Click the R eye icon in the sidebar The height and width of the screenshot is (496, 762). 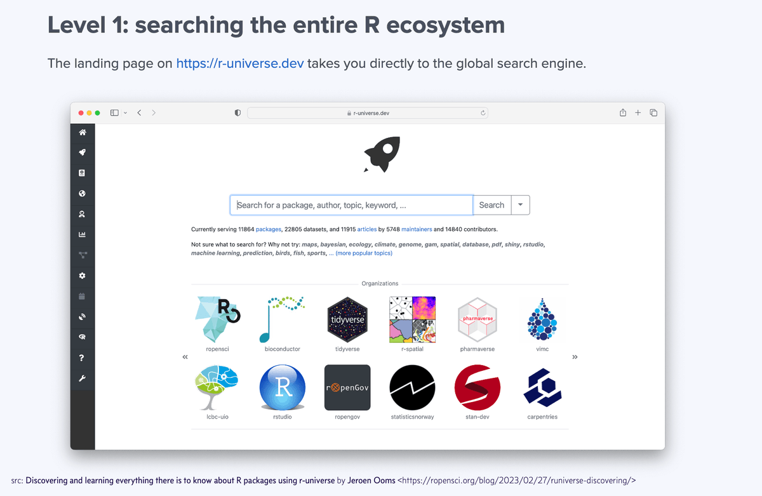[x=82, y=337]
